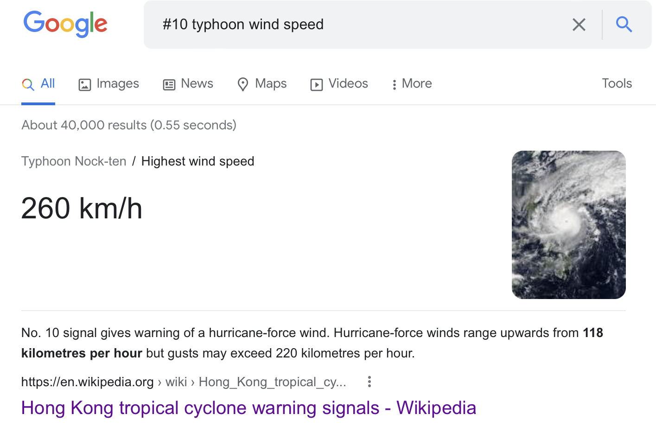Image resolution: width=656 pixels, height=427 pixels.
Task: Open the three-dot menu beside the Wikipedia result
Action: click(x=369, y=382)
